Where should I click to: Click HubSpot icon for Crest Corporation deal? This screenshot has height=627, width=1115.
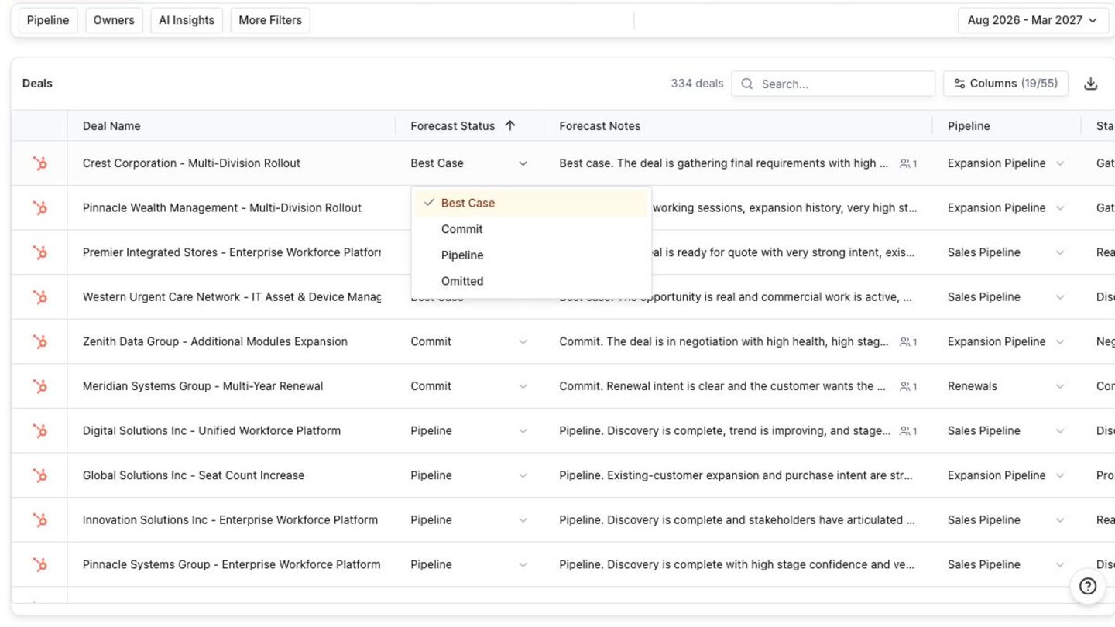coord(39,163)
